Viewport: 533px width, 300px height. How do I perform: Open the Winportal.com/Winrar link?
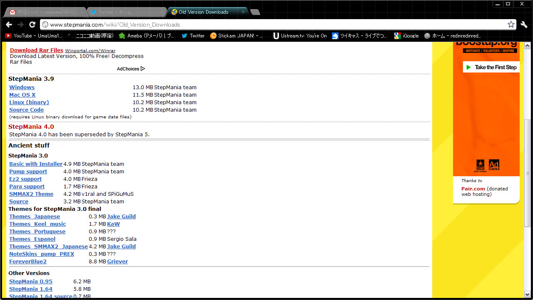[90, 51]
